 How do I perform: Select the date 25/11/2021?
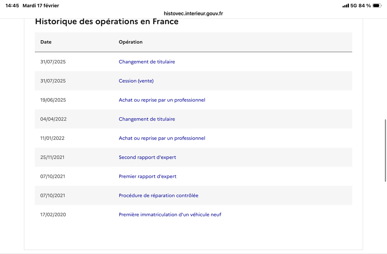[x=52, y=157]
